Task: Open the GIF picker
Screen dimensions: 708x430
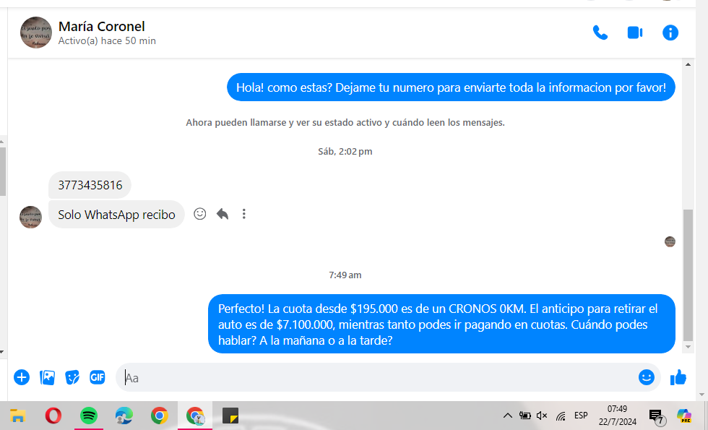Action: (x=98, y=377)
